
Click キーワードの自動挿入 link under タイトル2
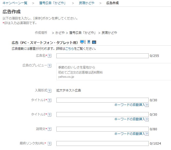tap(129, 119)
